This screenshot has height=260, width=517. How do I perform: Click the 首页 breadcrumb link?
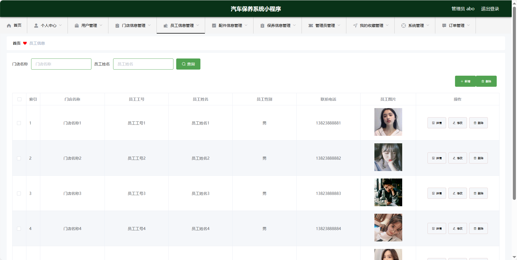tap(17, 43)
